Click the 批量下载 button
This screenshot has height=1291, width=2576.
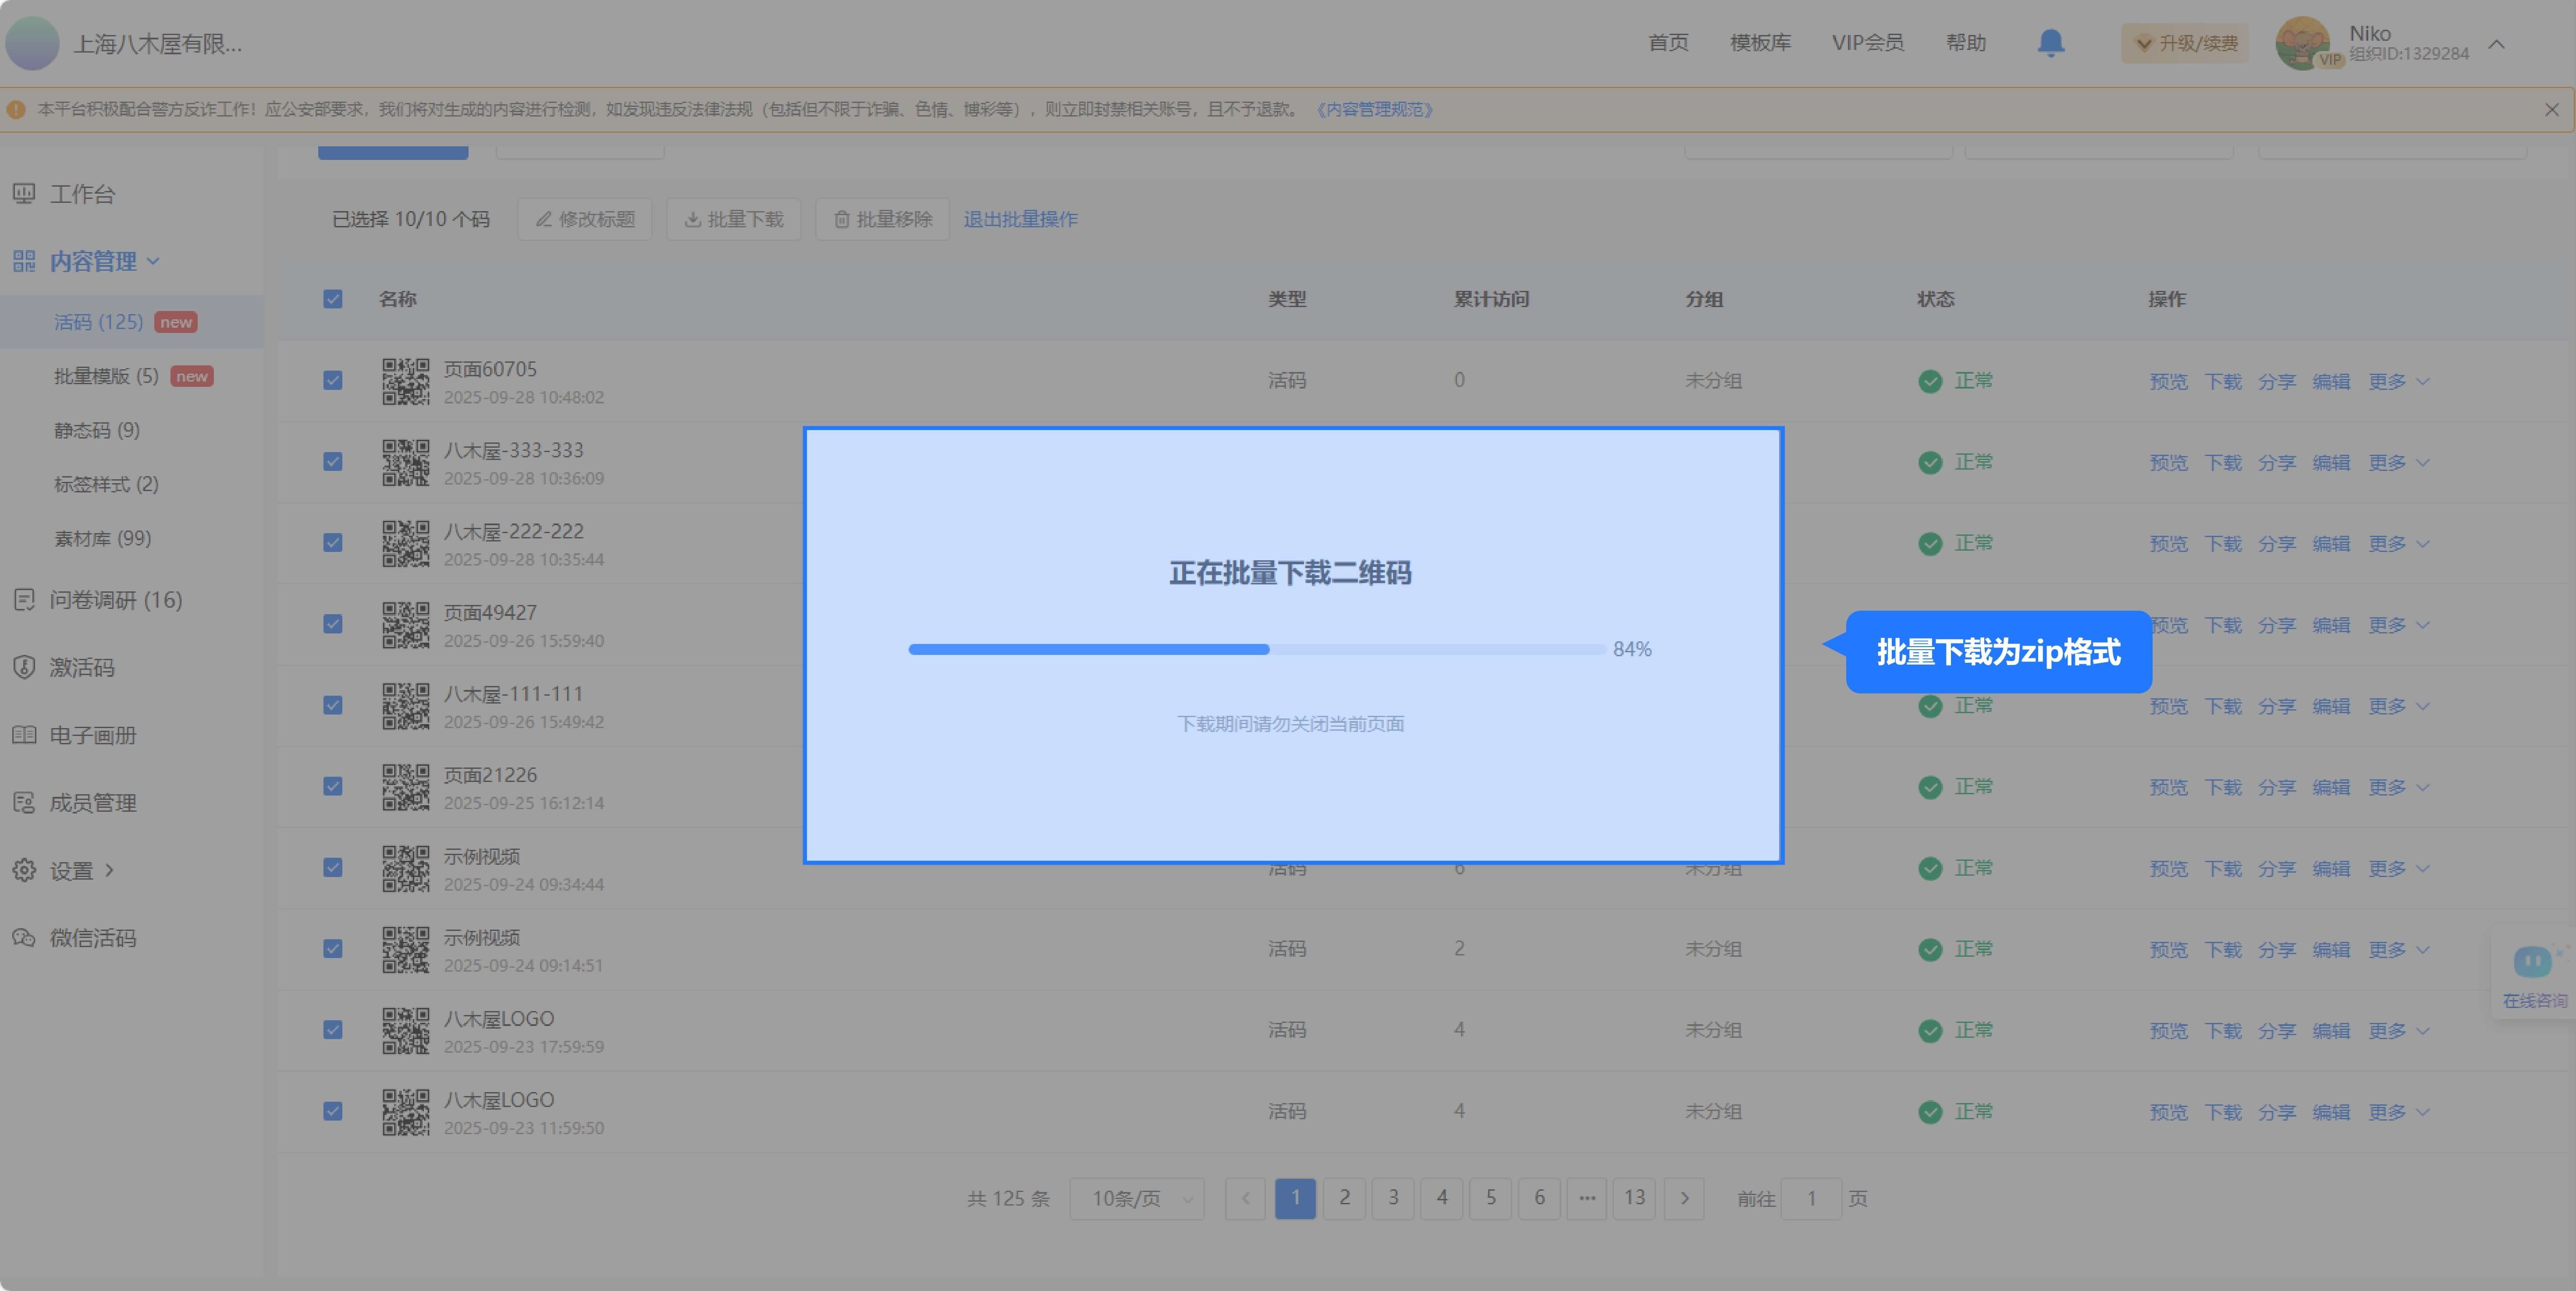(734, 219)
